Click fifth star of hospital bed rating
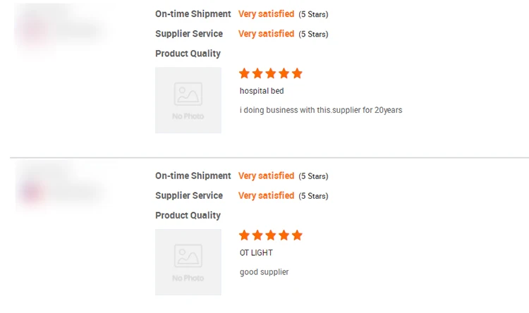529x313 pixels. click(x=297, y=73)
